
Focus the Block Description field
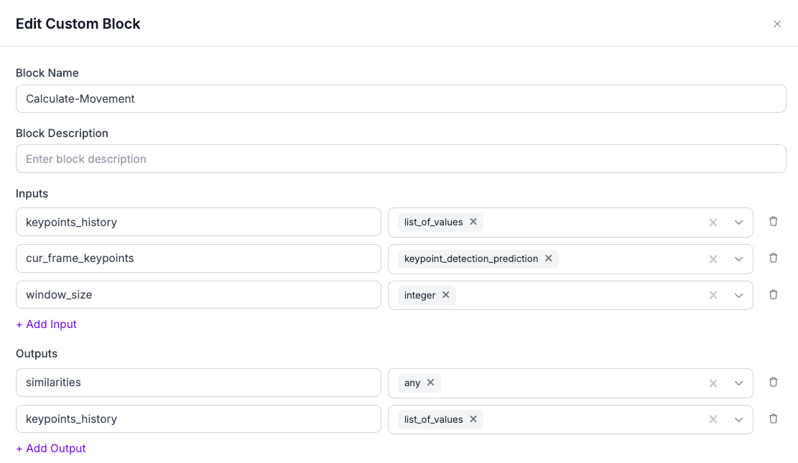pyautogui.click(x=401, y=159)
